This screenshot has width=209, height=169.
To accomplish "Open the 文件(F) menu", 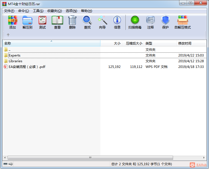I will click(x=9, y=11).
